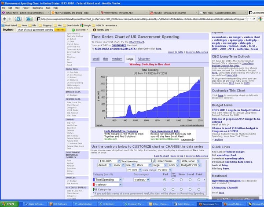Click the red color swatch beside select dropdown
The height and width of the screenshot is (207, 264).
tap(94, 185)
